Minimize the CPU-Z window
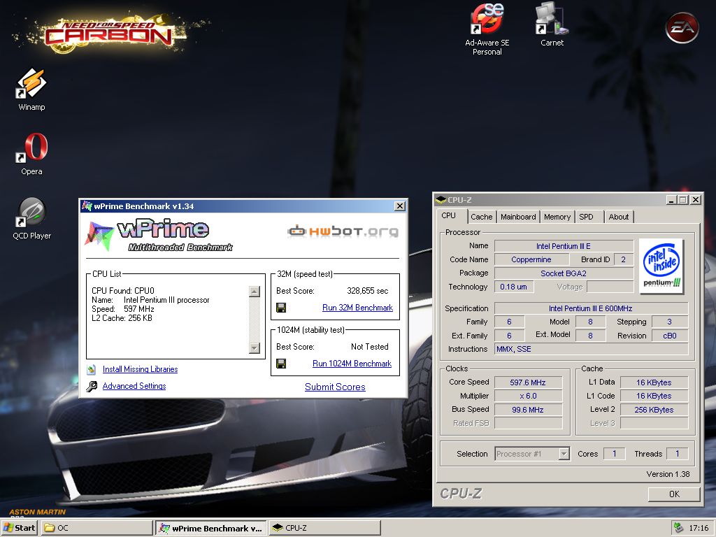This screenshot has width=716, height=537. click(x=671, y=199)
